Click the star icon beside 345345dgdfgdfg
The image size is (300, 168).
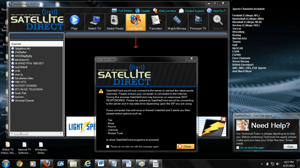[13, 56]
